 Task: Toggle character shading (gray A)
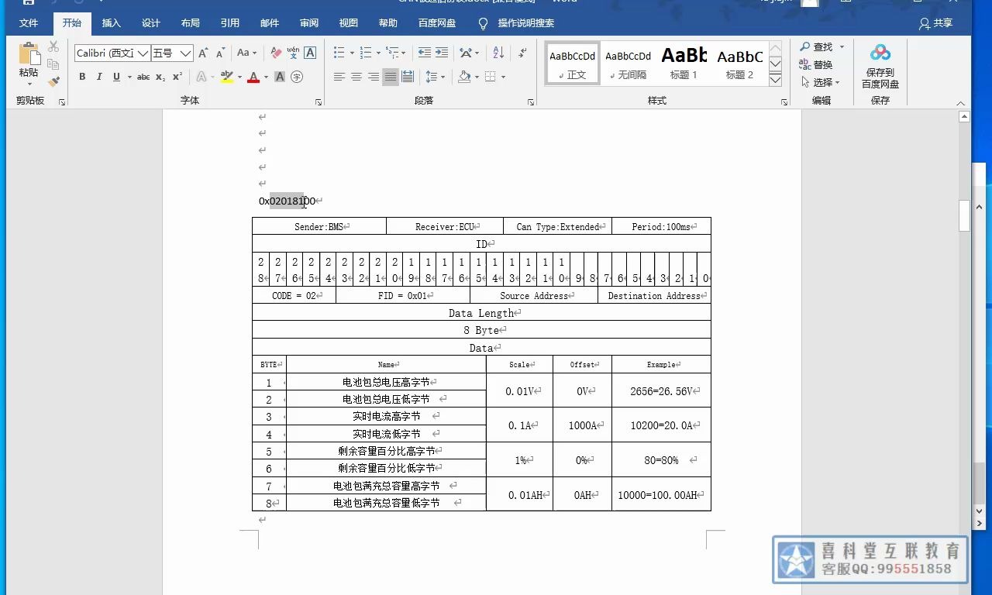(280, 77)
